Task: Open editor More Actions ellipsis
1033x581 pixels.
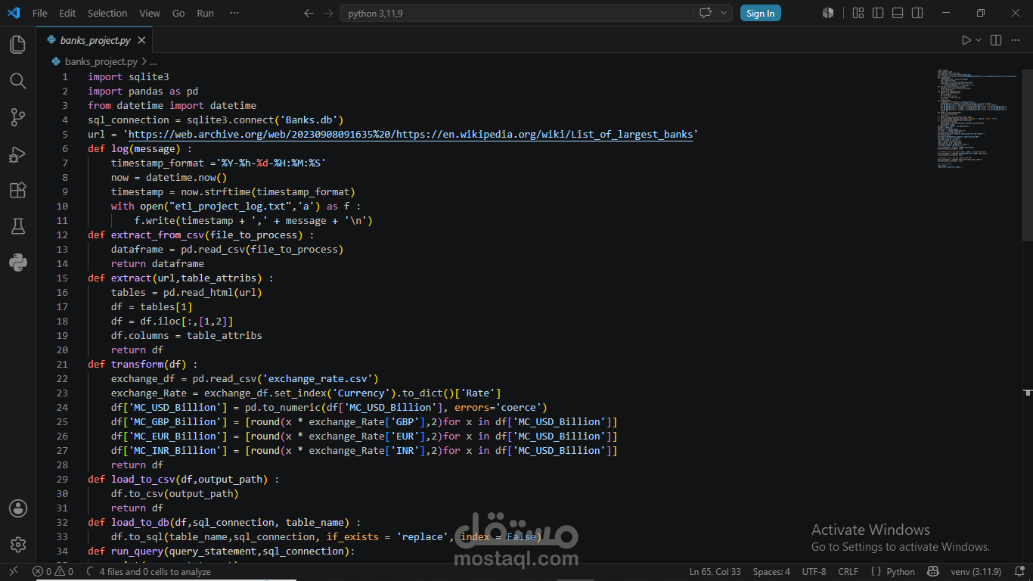Action: [1016, 40]
